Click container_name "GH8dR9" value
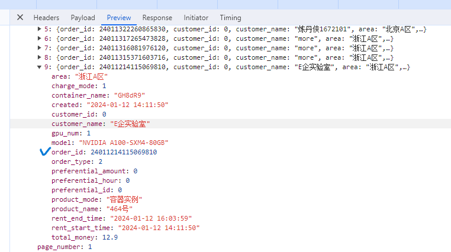 click(130, 95)
